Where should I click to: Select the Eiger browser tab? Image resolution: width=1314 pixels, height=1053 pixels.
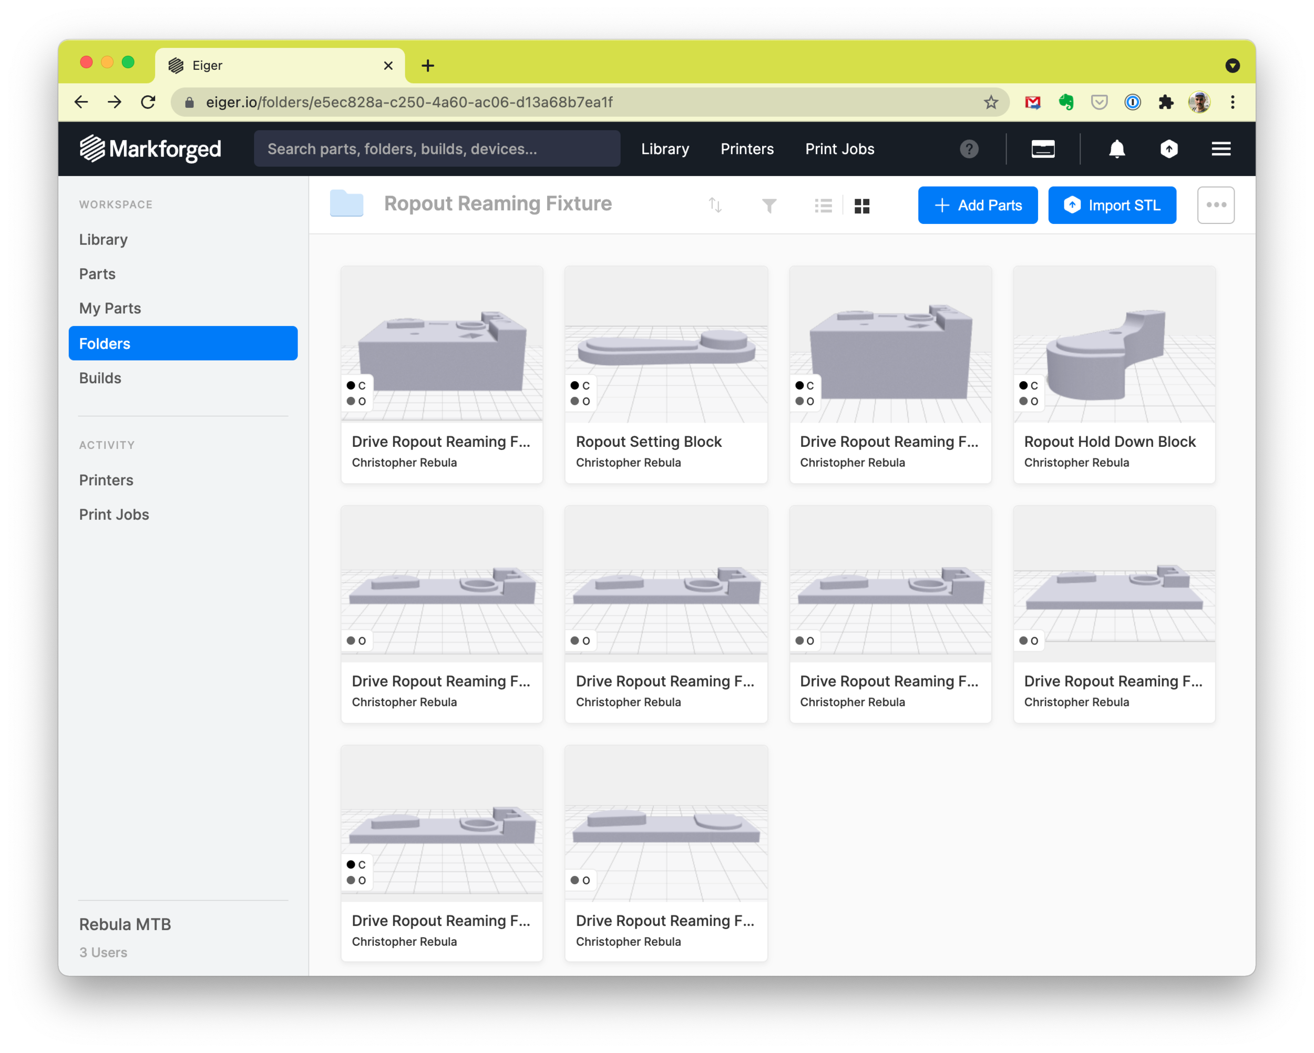[x=280, y=65]
